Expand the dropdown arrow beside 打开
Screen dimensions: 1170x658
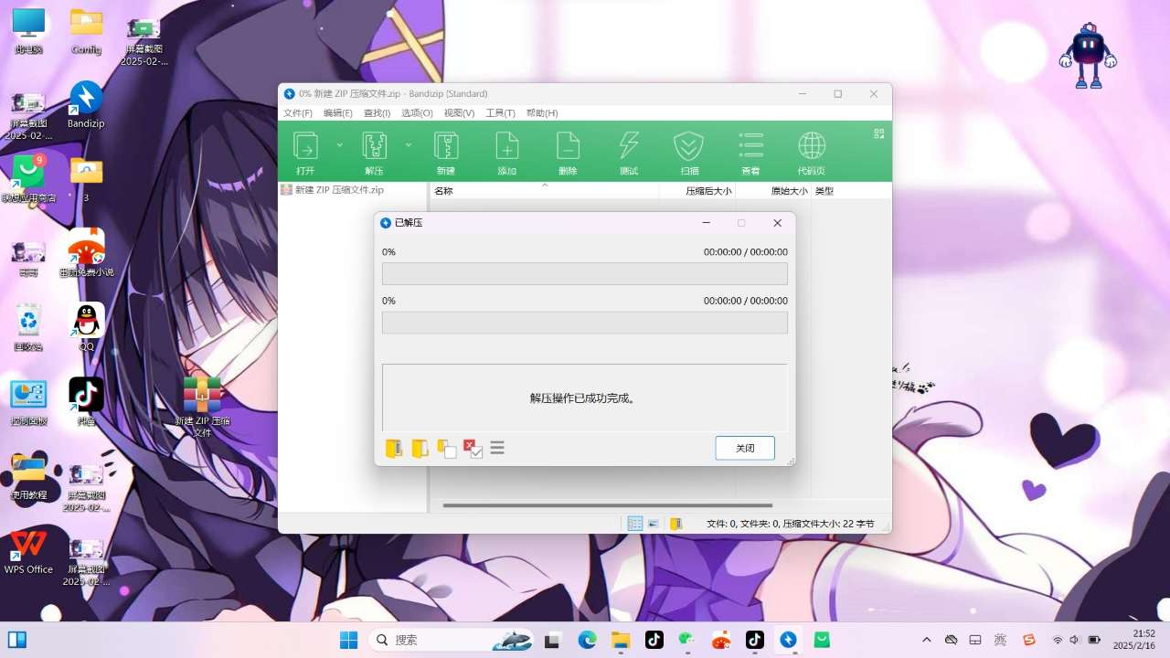click(340, 145)
